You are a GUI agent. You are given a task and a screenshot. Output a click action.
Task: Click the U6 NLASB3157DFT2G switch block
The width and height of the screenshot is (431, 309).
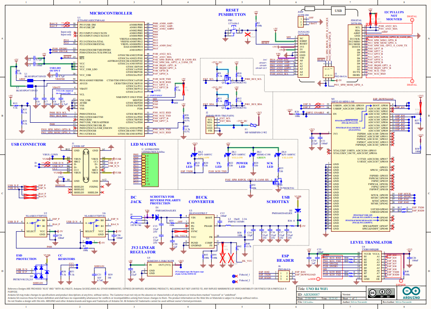(x=94, y=227)
